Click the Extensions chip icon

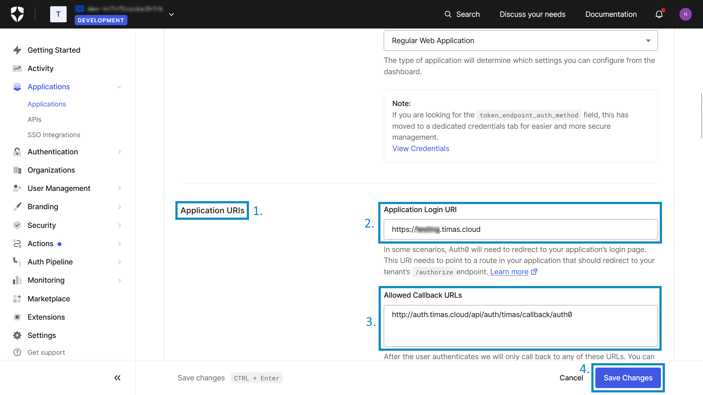click(x=17, y=317)
